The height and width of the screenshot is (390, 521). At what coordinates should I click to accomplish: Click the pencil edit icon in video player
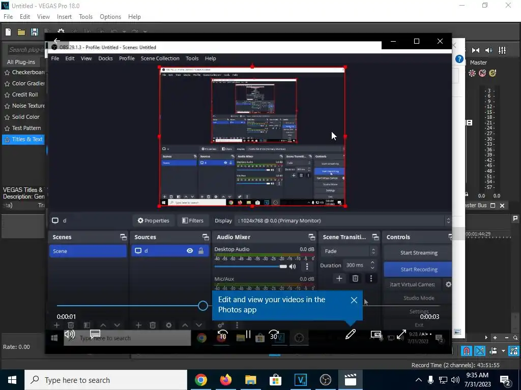[x=351, y=334]
